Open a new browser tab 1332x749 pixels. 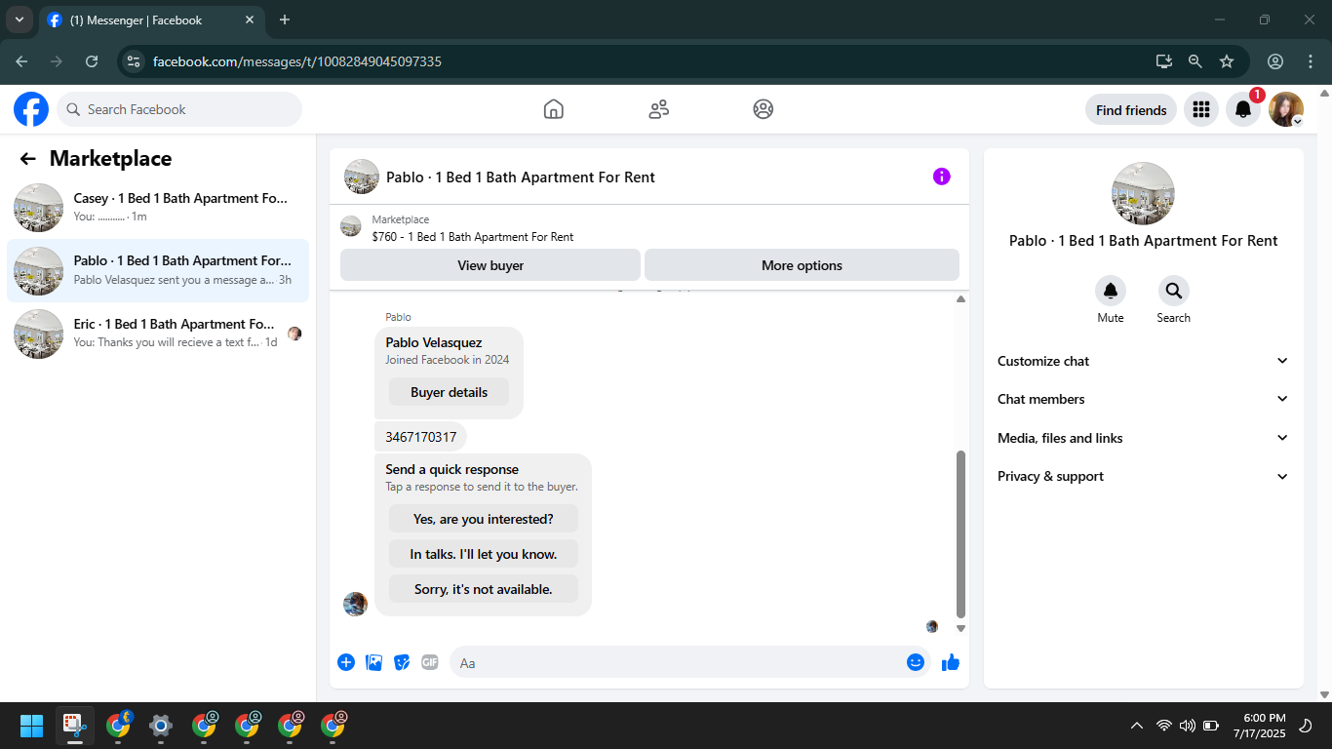click(x=285, y=20)
